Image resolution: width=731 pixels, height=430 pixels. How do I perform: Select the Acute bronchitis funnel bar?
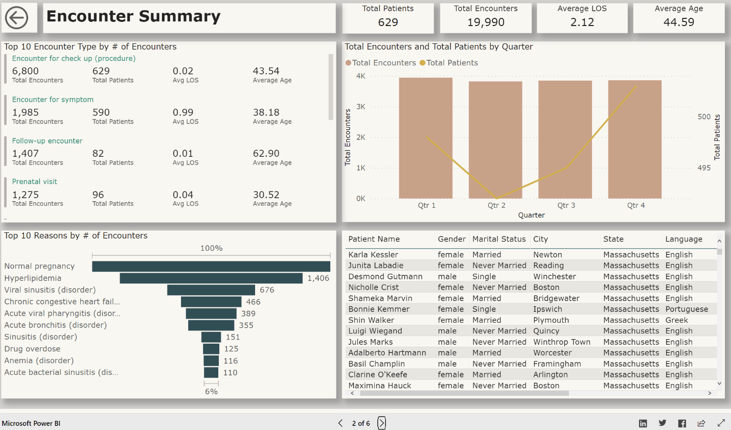[x=211, y=325]
